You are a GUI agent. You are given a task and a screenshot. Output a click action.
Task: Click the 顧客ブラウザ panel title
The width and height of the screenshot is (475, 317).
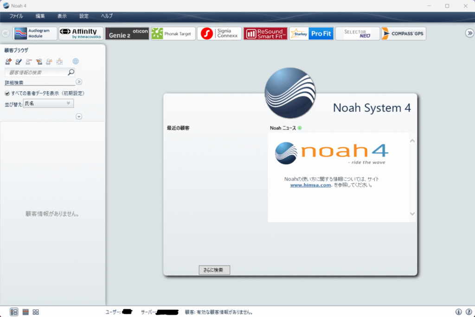tap(16, 50)
